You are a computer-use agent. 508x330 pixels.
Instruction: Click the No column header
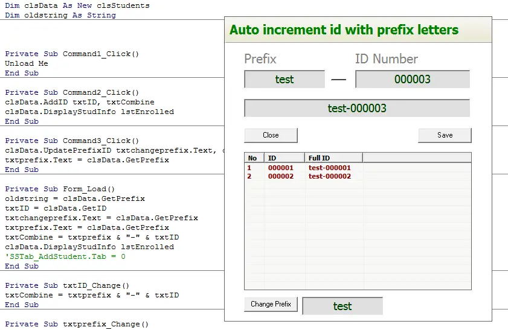point(254,158)
